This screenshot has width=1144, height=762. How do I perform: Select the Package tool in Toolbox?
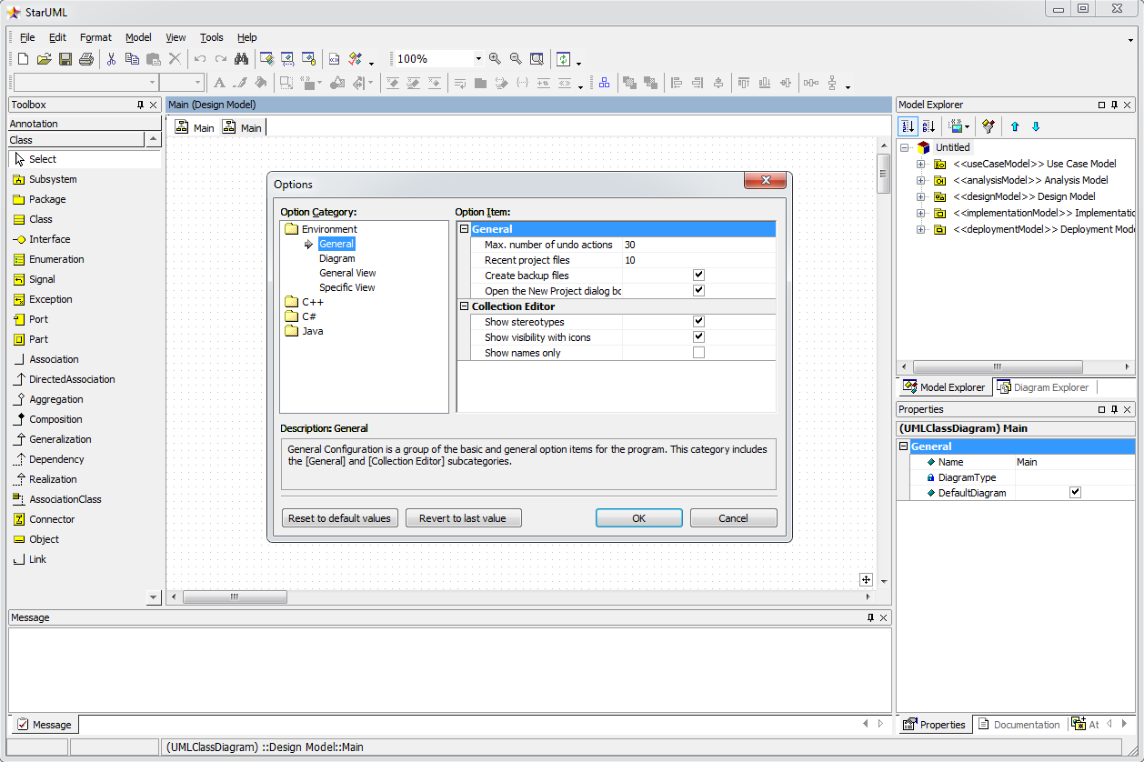46,199
